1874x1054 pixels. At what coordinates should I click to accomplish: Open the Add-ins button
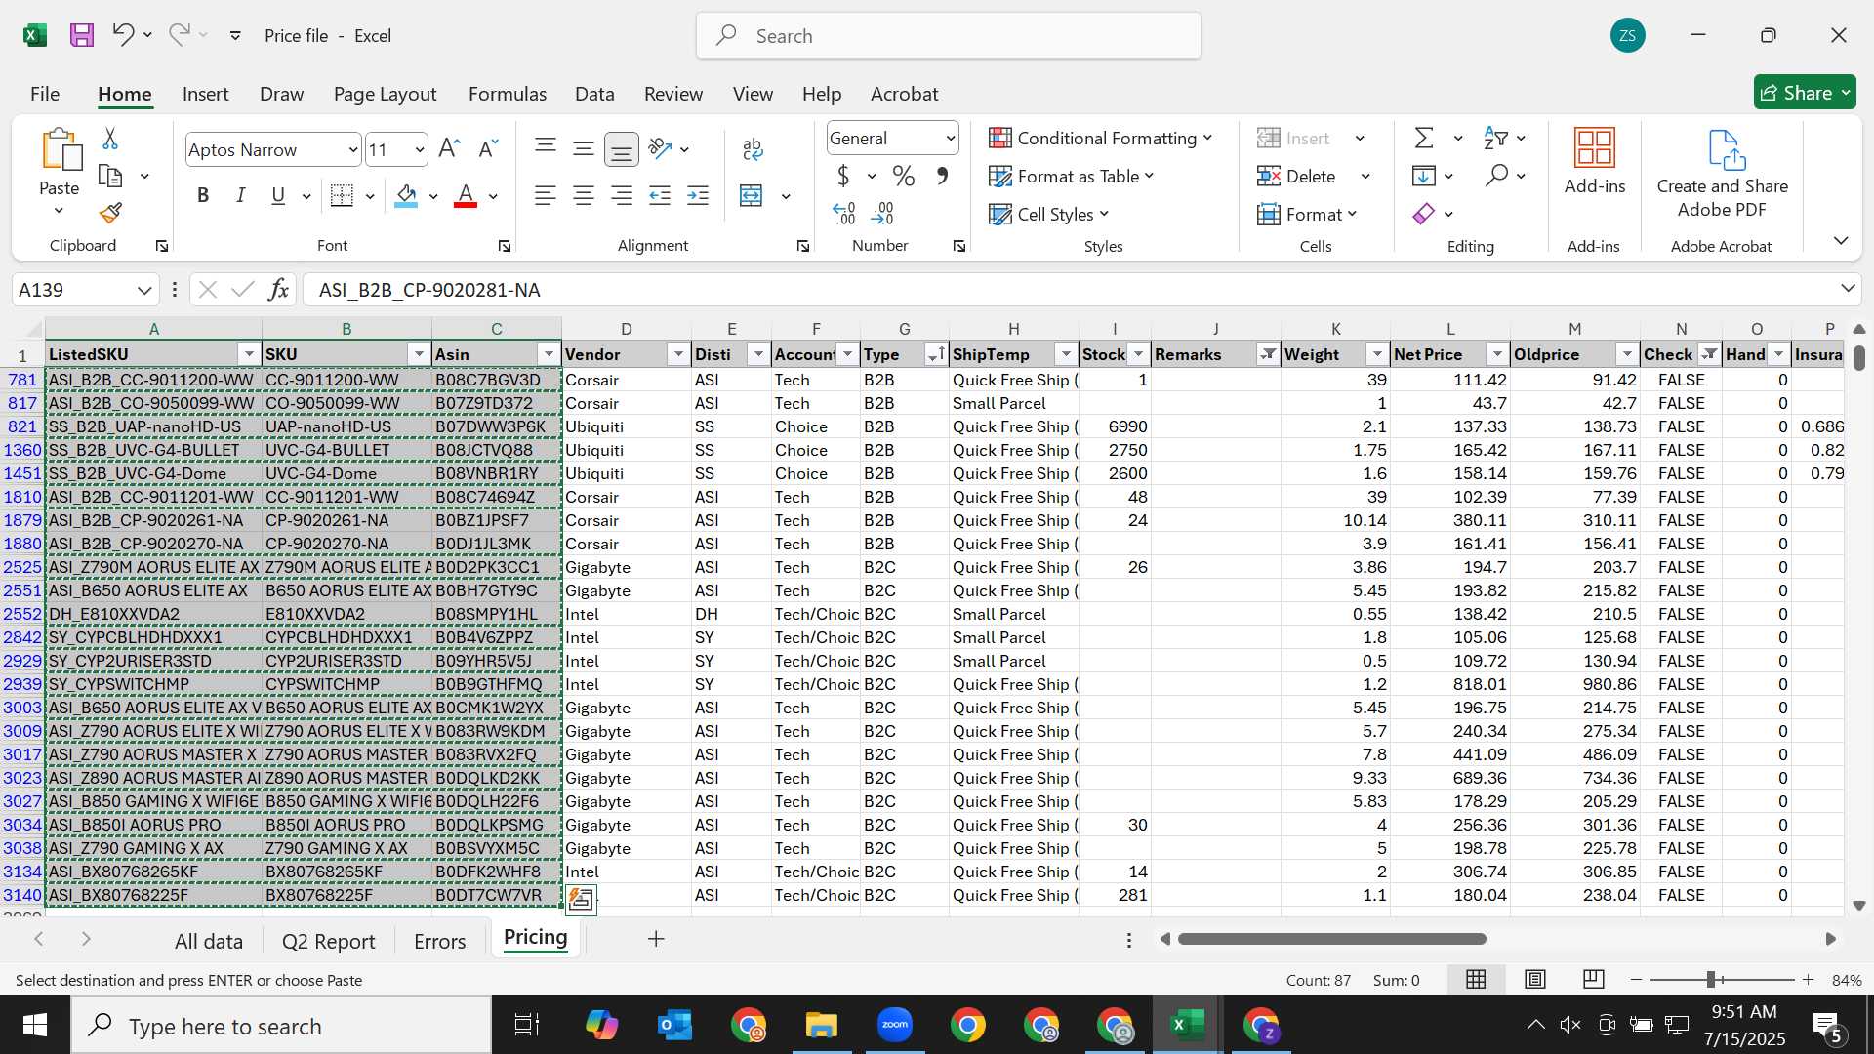[1595, 162]
